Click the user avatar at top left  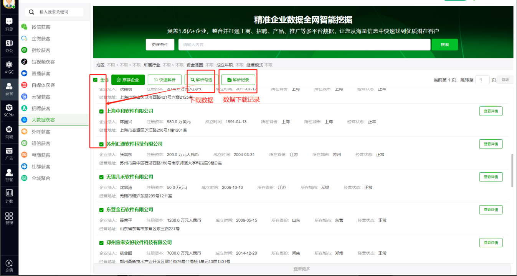(9, 4)
